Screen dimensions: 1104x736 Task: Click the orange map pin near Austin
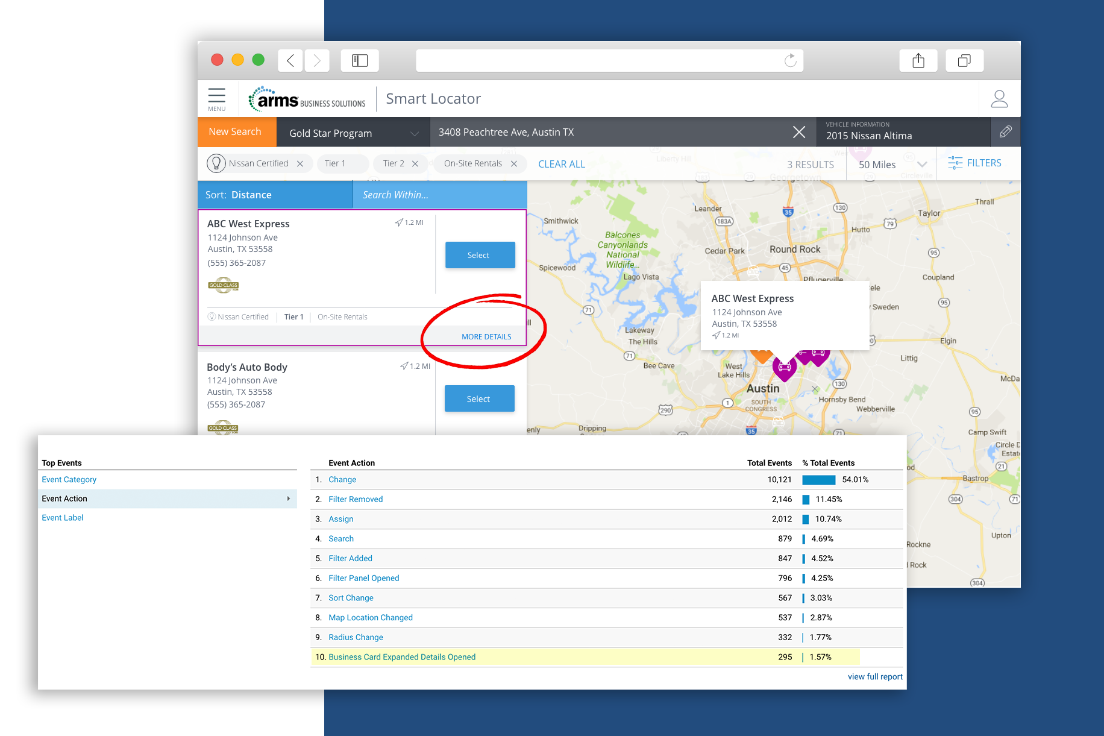click(762, 356)
